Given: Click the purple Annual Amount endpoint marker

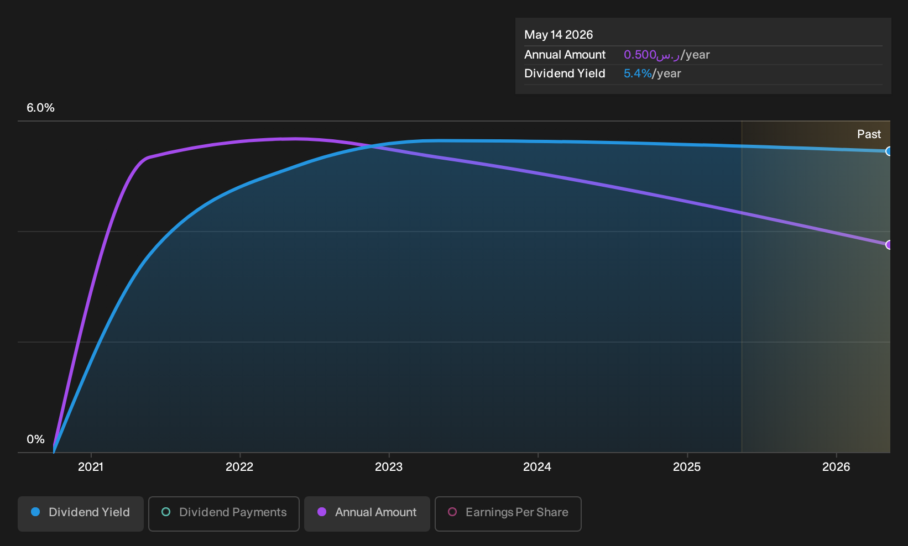Looking at the screenshot, I should click(x=889, y=245).
